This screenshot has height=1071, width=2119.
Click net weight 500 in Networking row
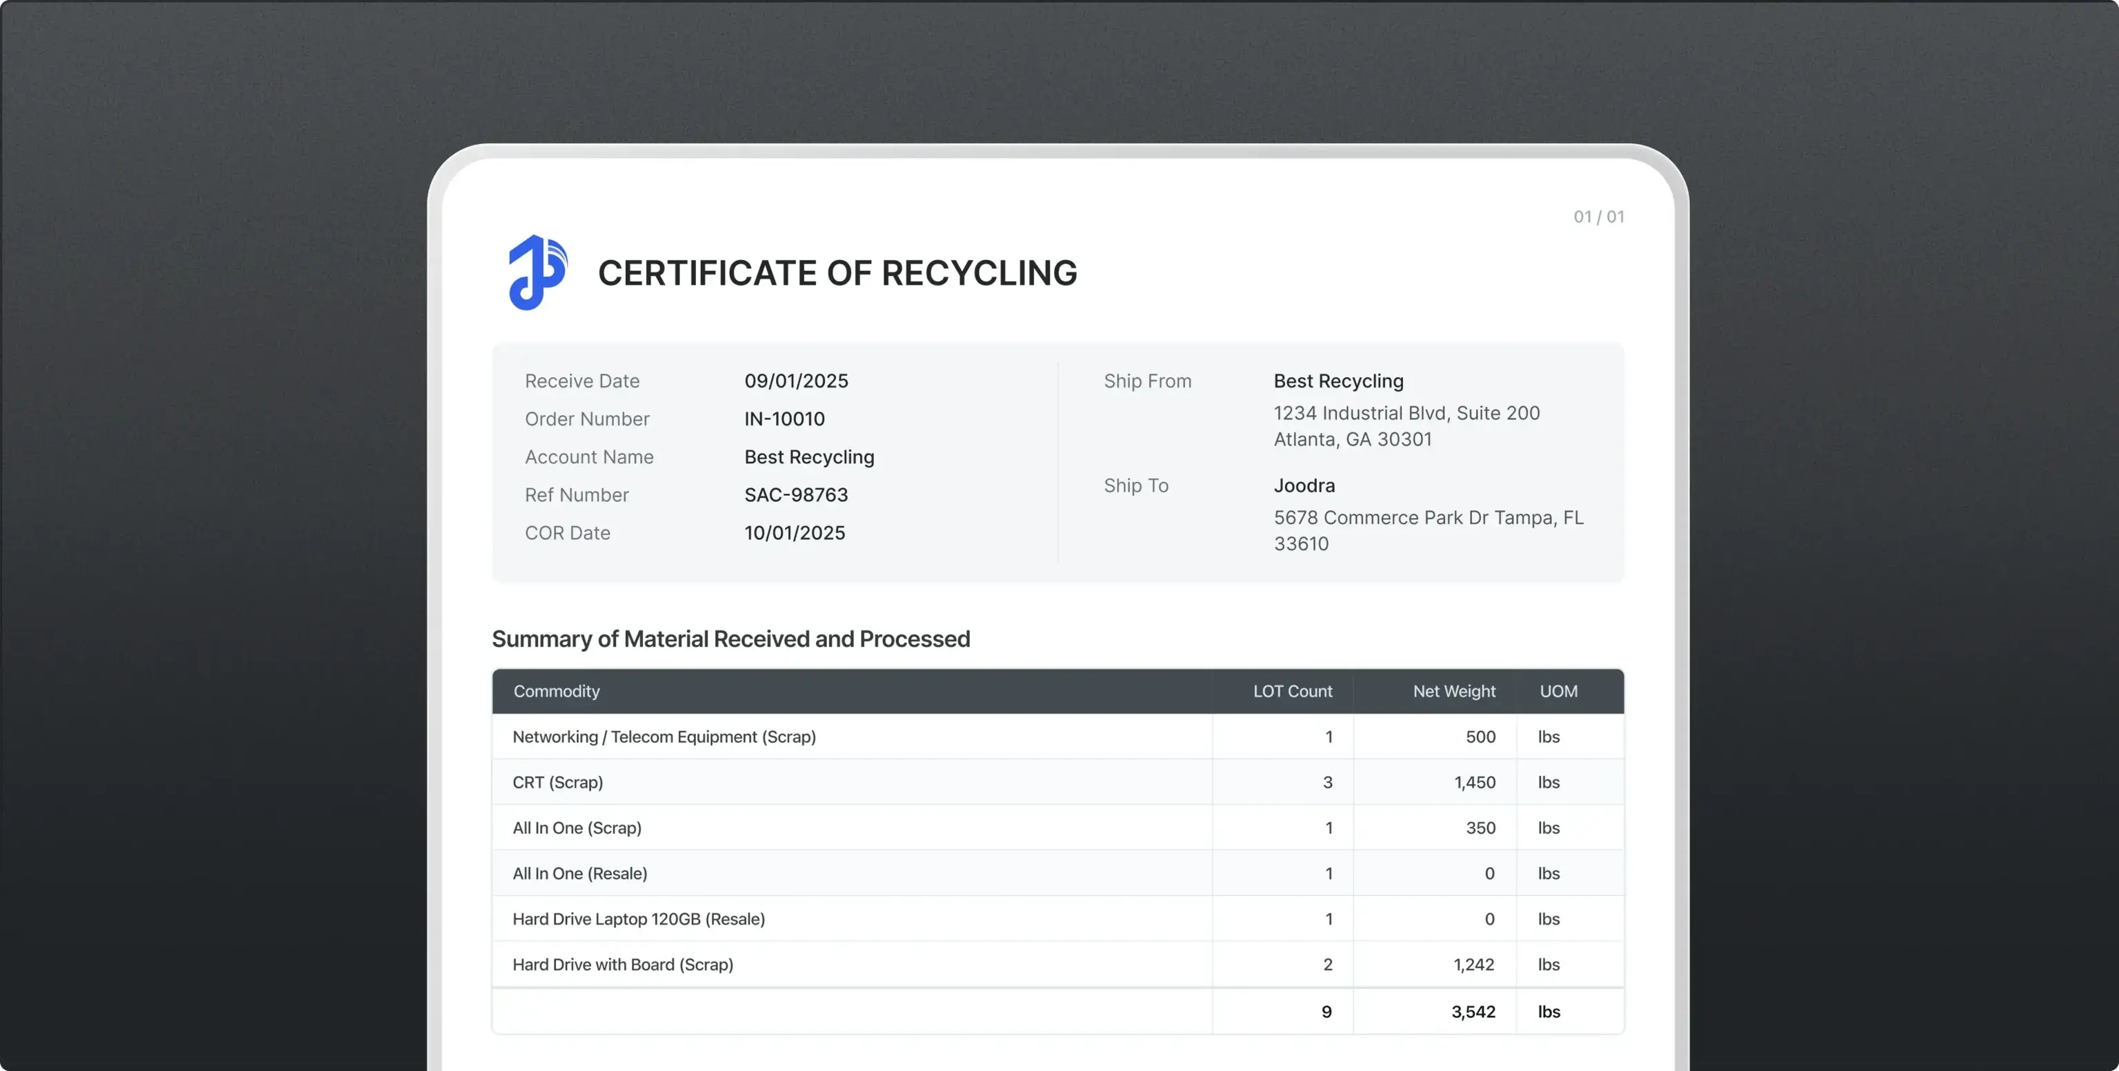(x=1480, y=737)
